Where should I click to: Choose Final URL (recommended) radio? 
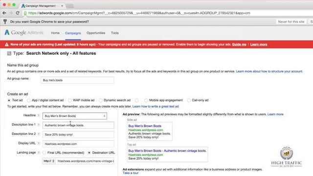[45, 153]
